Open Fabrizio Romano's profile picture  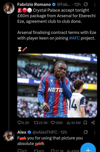(x=9, y=8)
